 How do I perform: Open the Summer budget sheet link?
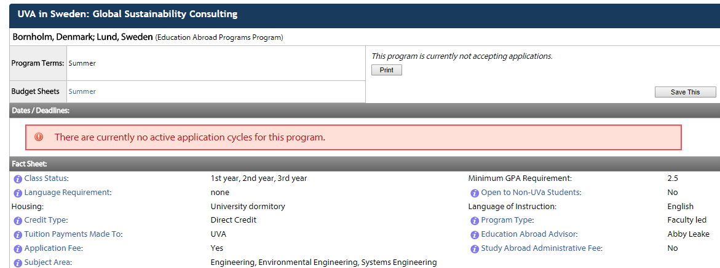[x=82, y=91]
